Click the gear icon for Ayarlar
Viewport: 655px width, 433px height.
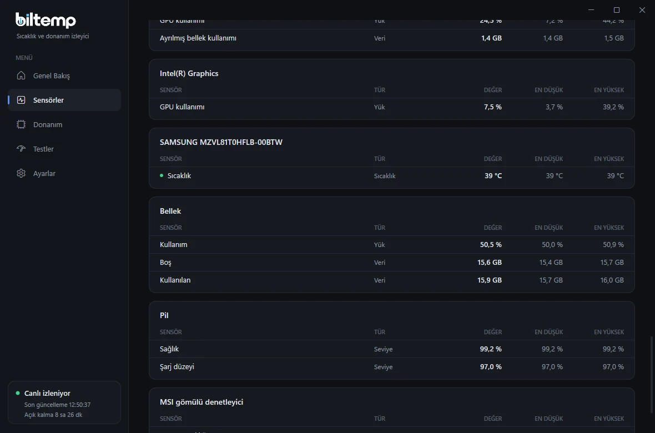(21, 173)
